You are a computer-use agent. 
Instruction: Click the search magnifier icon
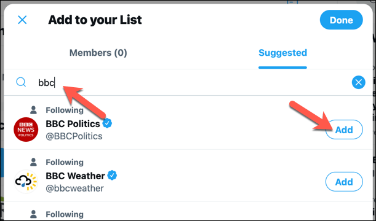click(21, 82)
